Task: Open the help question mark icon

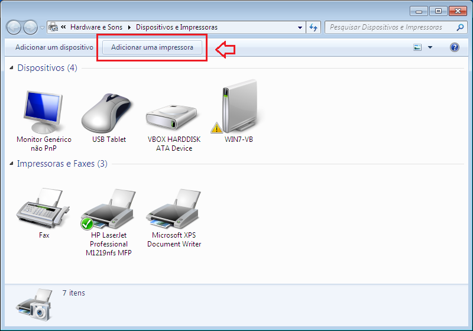Action: [x=454, y=47]
